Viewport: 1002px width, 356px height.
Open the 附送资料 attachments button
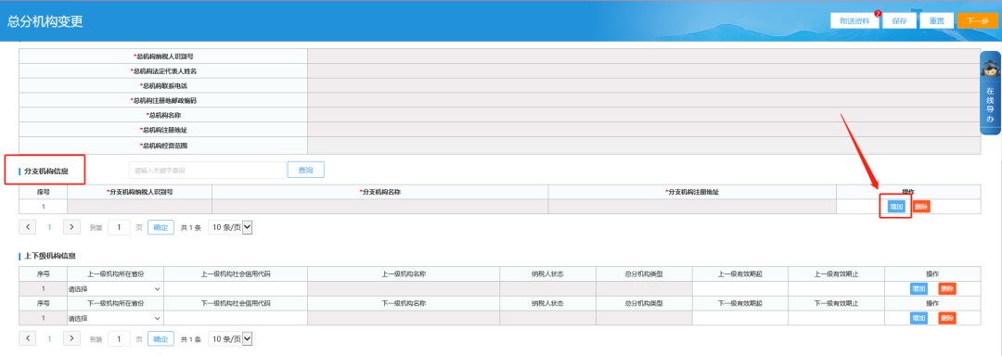point(854,20)
